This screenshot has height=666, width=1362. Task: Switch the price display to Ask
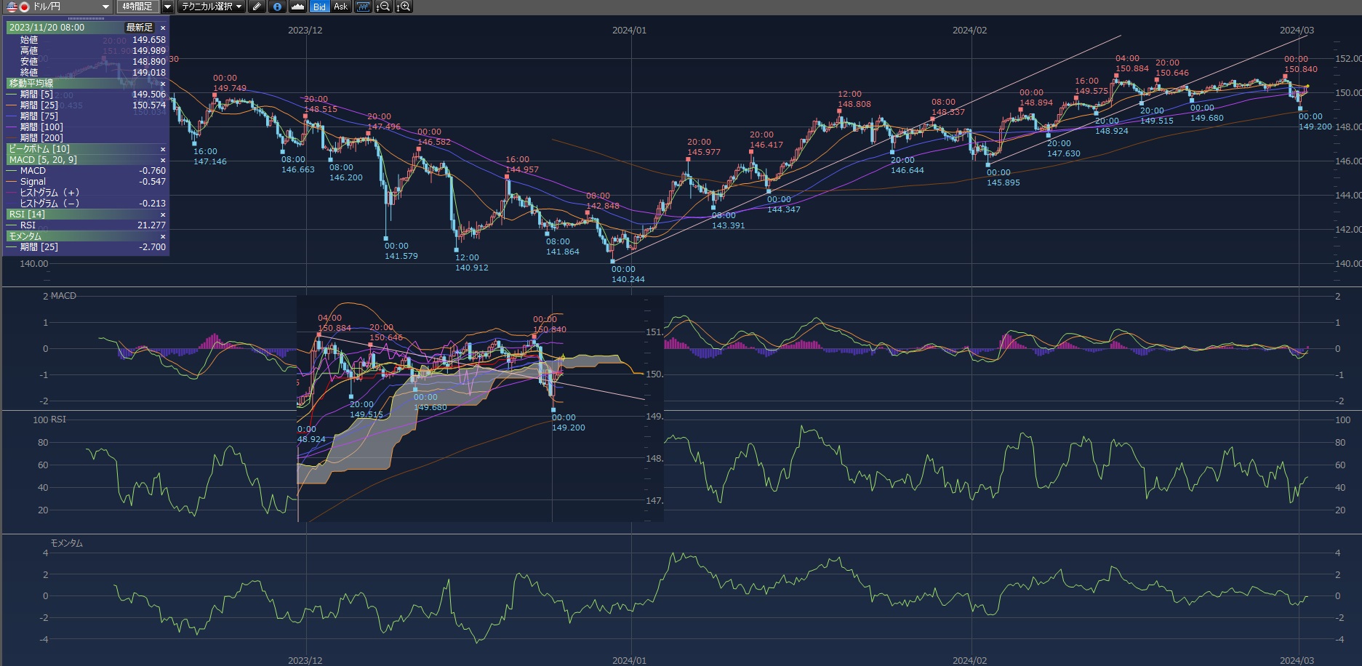point(340,7)
